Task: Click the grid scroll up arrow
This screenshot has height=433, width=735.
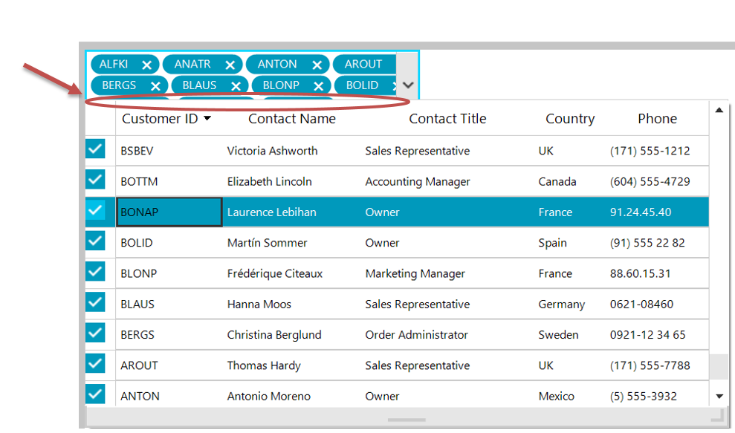Action: (x=719, y=111)
